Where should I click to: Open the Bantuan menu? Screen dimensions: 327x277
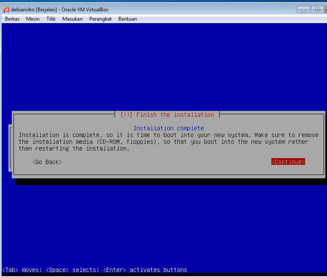(128, 19)
